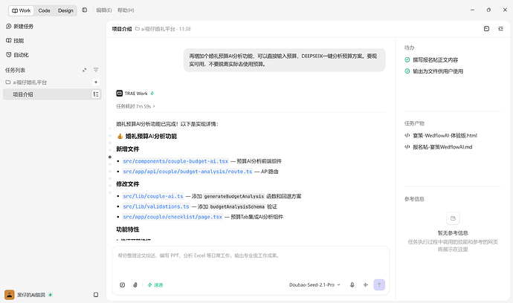Viewport: 513px width, 303px height.
Task: Expand the 任务耗时 7m 59s details
Action: click(135, 106)
